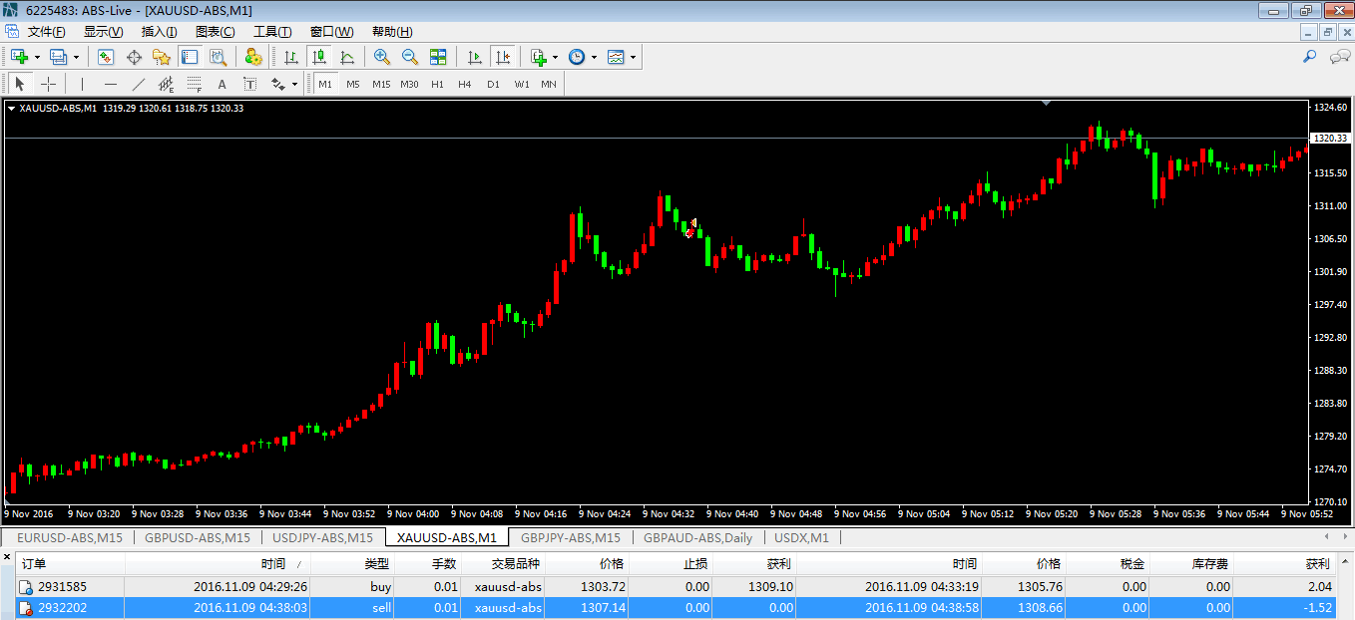Screen dimensions: 1355x620
Task: Open the chart Templates icon
Action: pos(615,57)
